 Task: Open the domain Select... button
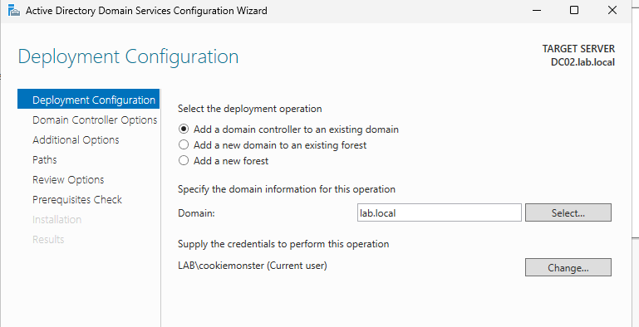[568, 212]
